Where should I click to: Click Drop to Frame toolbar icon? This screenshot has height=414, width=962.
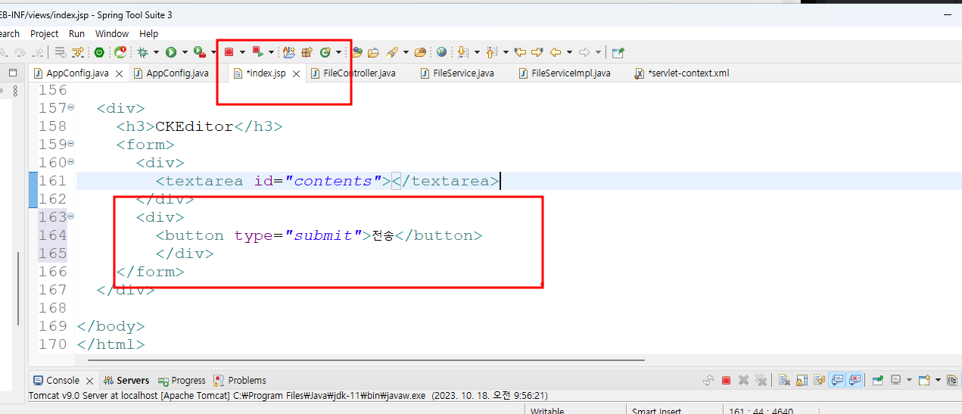coord(60,52)
